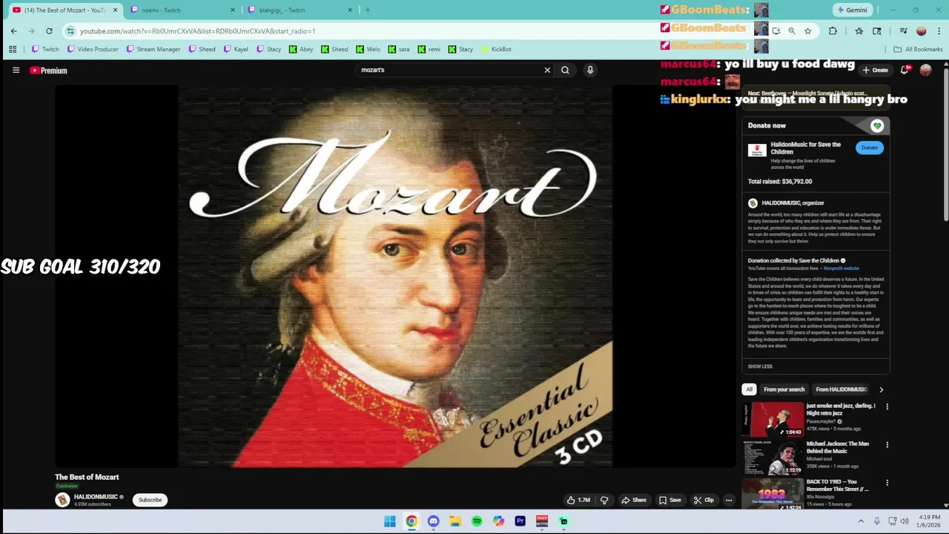This screenshot has height=534, width=949.
Task: Open Chrome extensions puzzle icon
Action: pyautogui.click(x=833, y=31)
